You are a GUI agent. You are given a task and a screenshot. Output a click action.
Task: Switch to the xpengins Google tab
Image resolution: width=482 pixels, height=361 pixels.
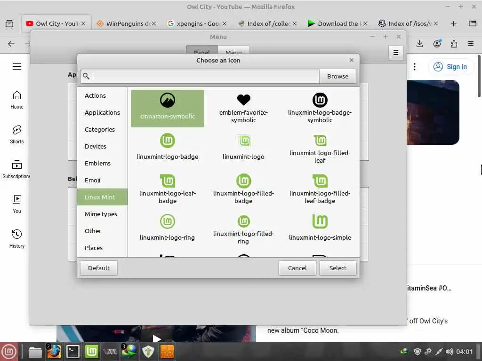pos(197,24)
